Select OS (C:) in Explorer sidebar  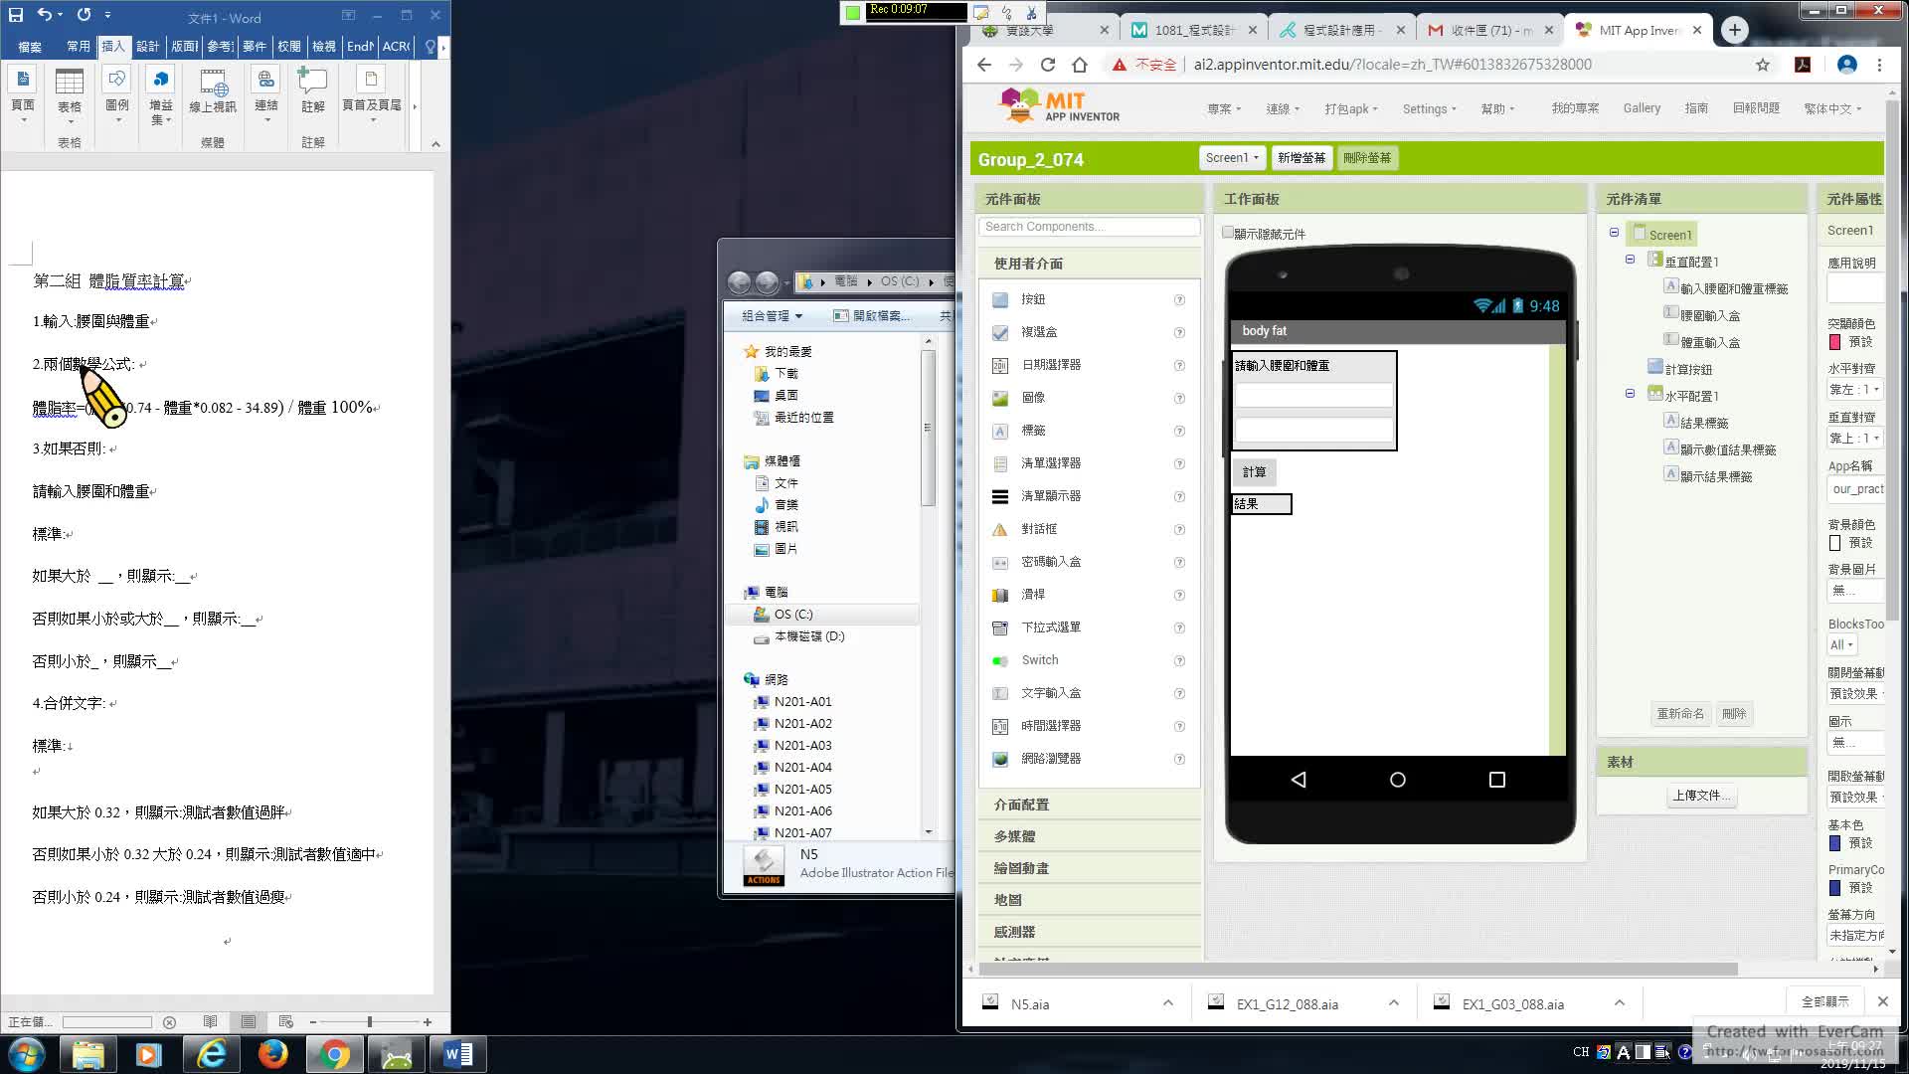[793, 615]
